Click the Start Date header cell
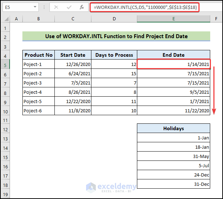The image size is (223, 199). 73,55
